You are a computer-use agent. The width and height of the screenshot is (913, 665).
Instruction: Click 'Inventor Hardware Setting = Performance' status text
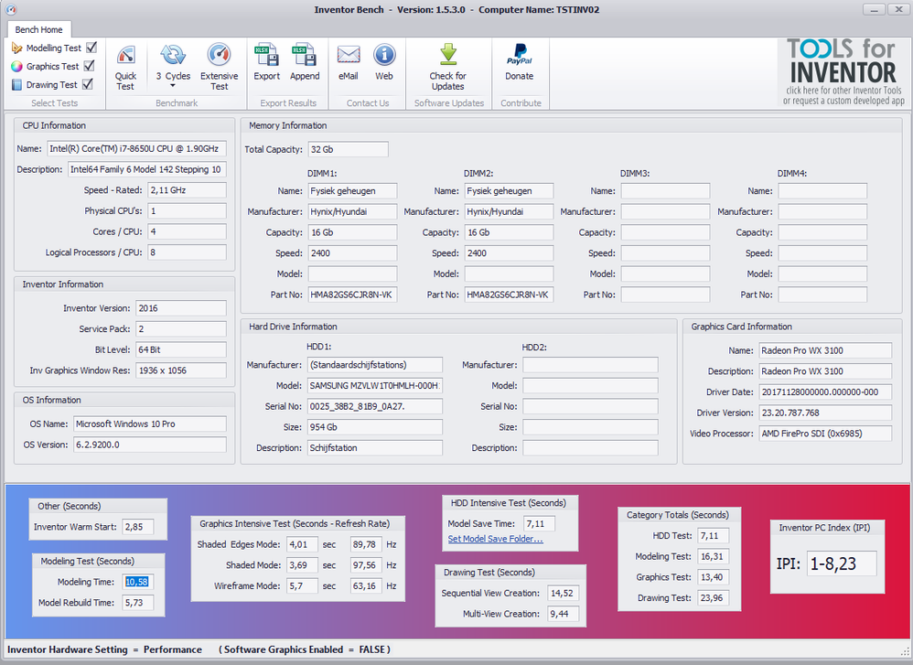[105, 649]
